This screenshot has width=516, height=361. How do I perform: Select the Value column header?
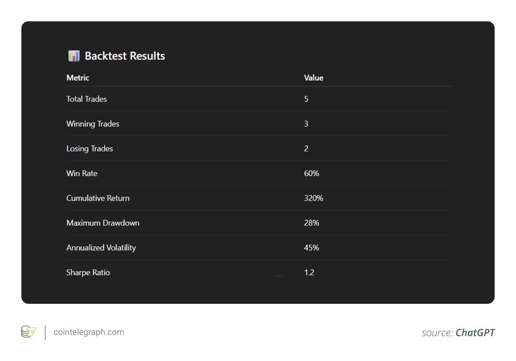(x=314, y=78)
